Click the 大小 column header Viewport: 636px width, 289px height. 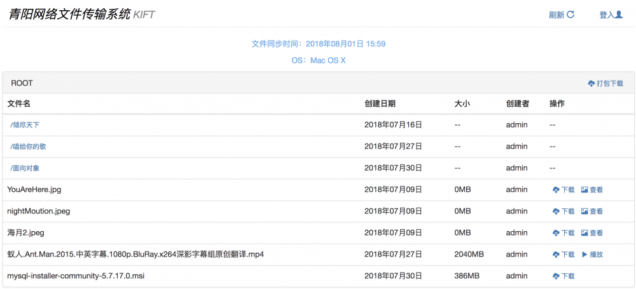462,104
